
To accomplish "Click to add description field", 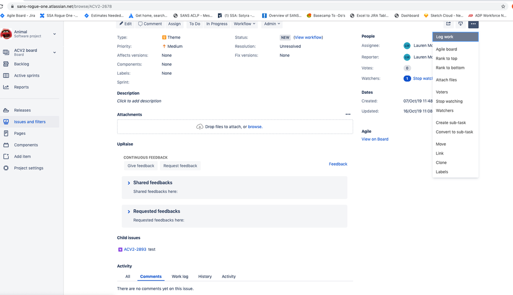I will [x=139, y=101].
